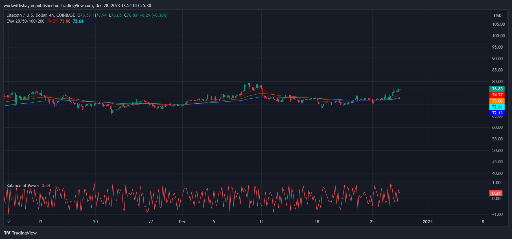Click the 1.00 oscillator axis label
This screenshot has height=239, width=512.
pos(496,183)
